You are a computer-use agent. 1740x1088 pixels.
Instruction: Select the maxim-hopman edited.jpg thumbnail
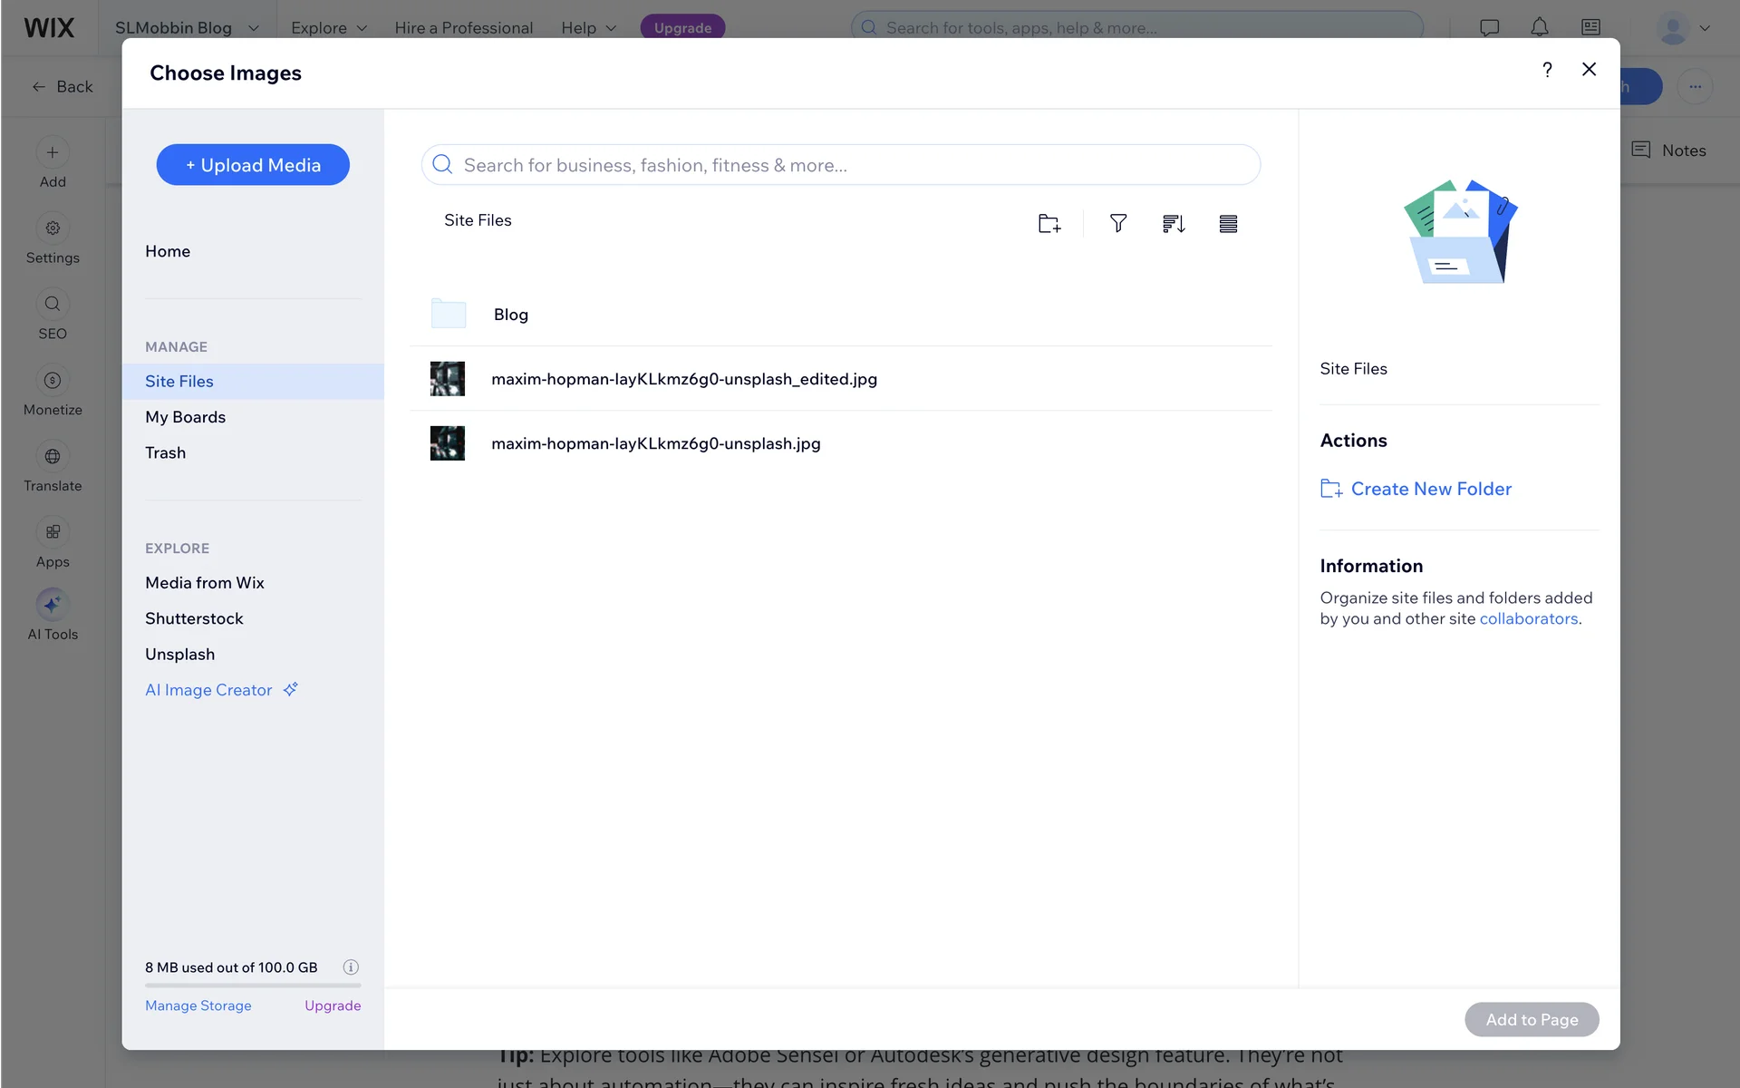point(448,379)
